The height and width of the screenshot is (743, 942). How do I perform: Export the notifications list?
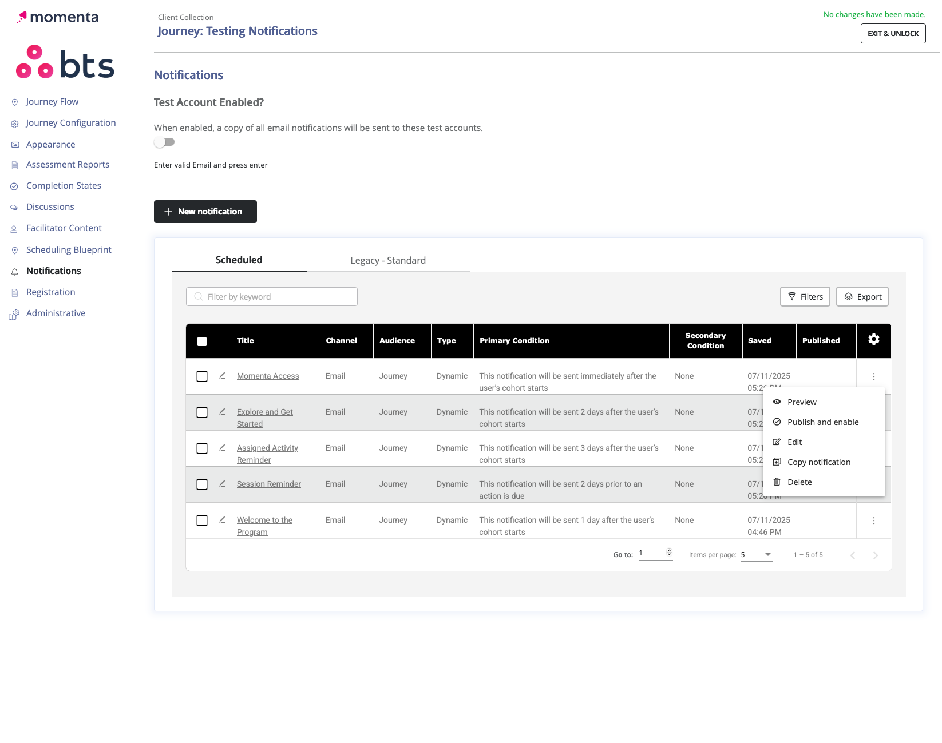[x=862, y=297]
